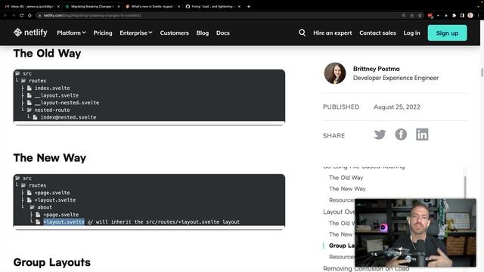Open the Chrome profile avatar
Screen dimensions: 484x272
pos(470,15)
